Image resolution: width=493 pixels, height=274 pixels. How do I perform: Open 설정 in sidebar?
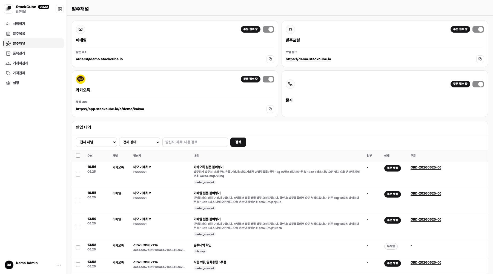33,83
